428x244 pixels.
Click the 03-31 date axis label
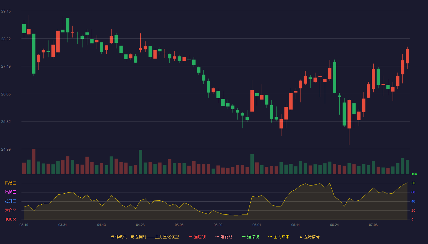(x=63, y=225)
